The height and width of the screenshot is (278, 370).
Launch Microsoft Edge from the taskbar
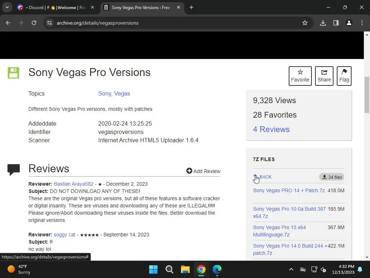tap(217, 269)
